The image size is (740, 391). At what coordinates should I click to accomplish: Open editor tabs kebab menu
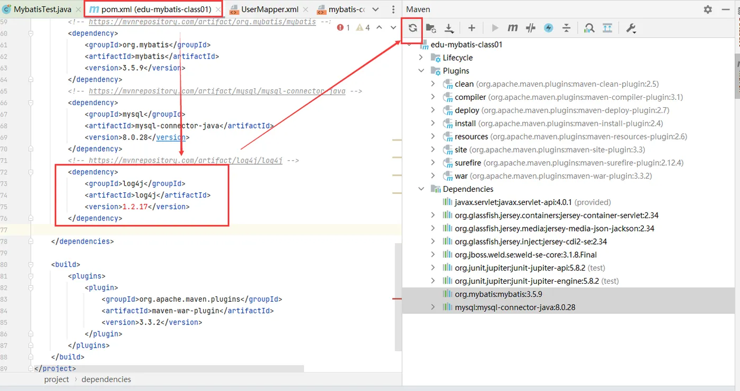(x=393, y=10)
